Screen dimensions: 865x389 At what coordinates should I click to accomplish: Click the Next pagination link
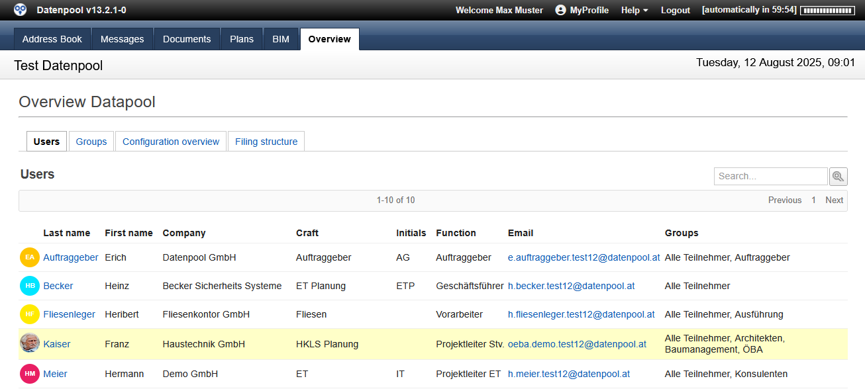834,200
